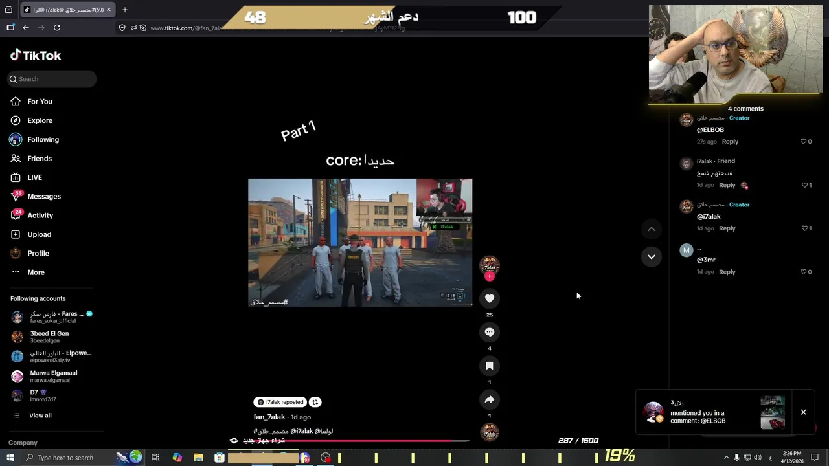Reply to the @3mr comment
The height and width of the screenshot is (466, 829).
727,272
